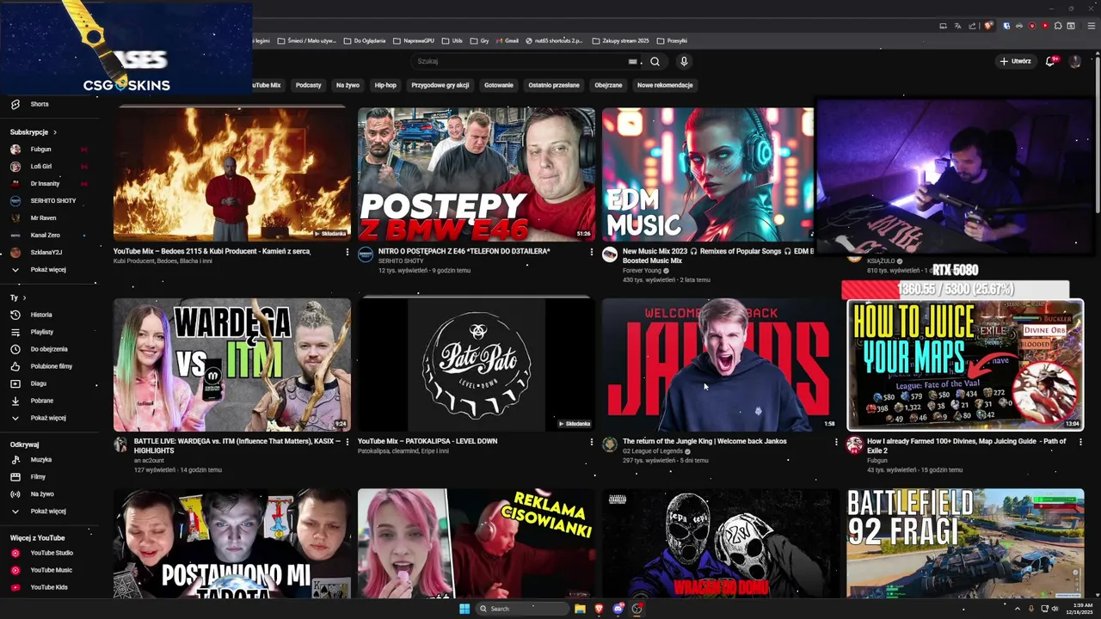
Task: Open Kanał Zero subscription
Action: 45,235
